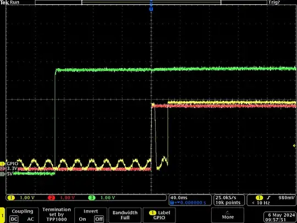Click the blue trigger position marker at top
Viewport: 297px width, 223px height.
pyautogui.click(x=151, y=9)
